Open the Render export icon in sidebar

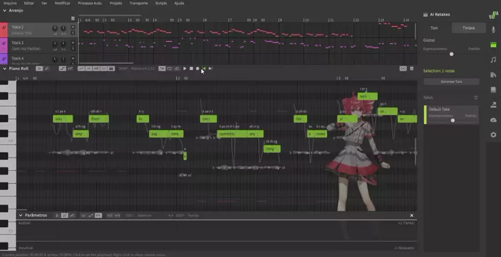coord(493,104)
